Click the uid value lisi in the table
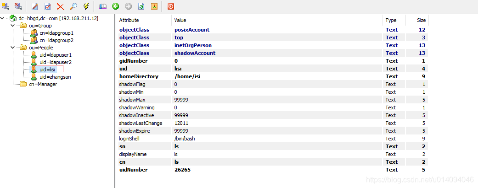Screen dimensions: 478x188 tap(177, 69)
